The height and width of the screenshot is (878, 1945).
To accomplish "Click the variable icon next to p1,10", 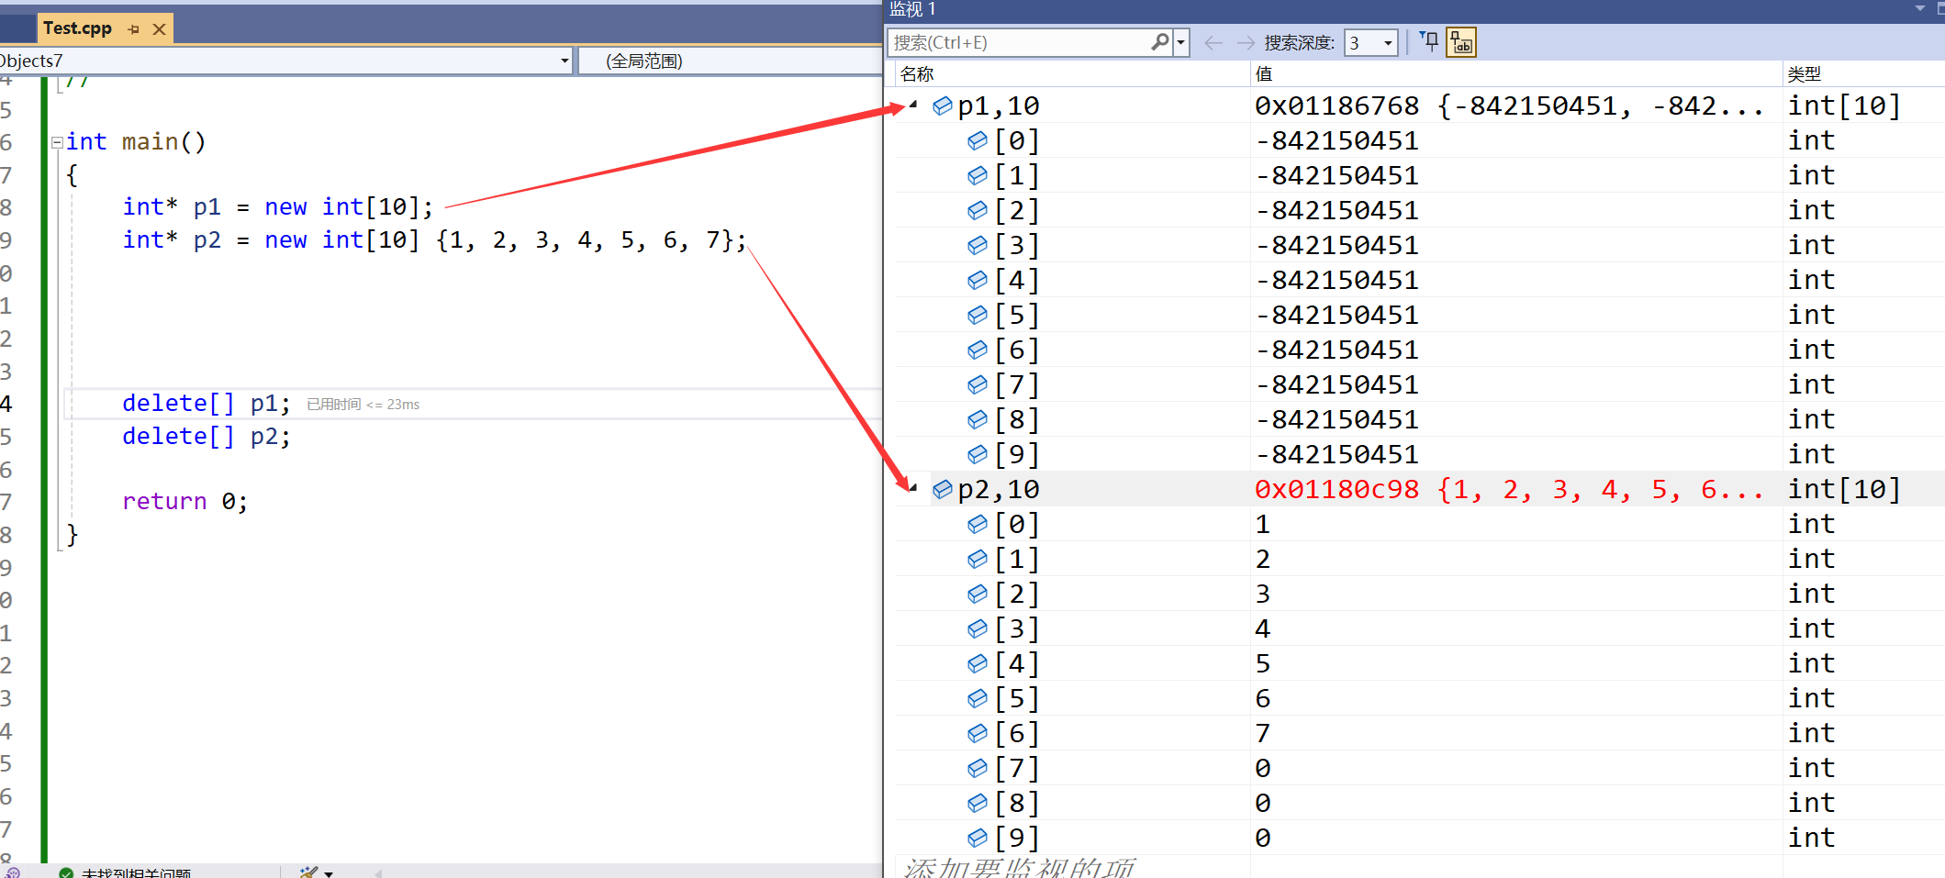I will [x=943, y=106].
